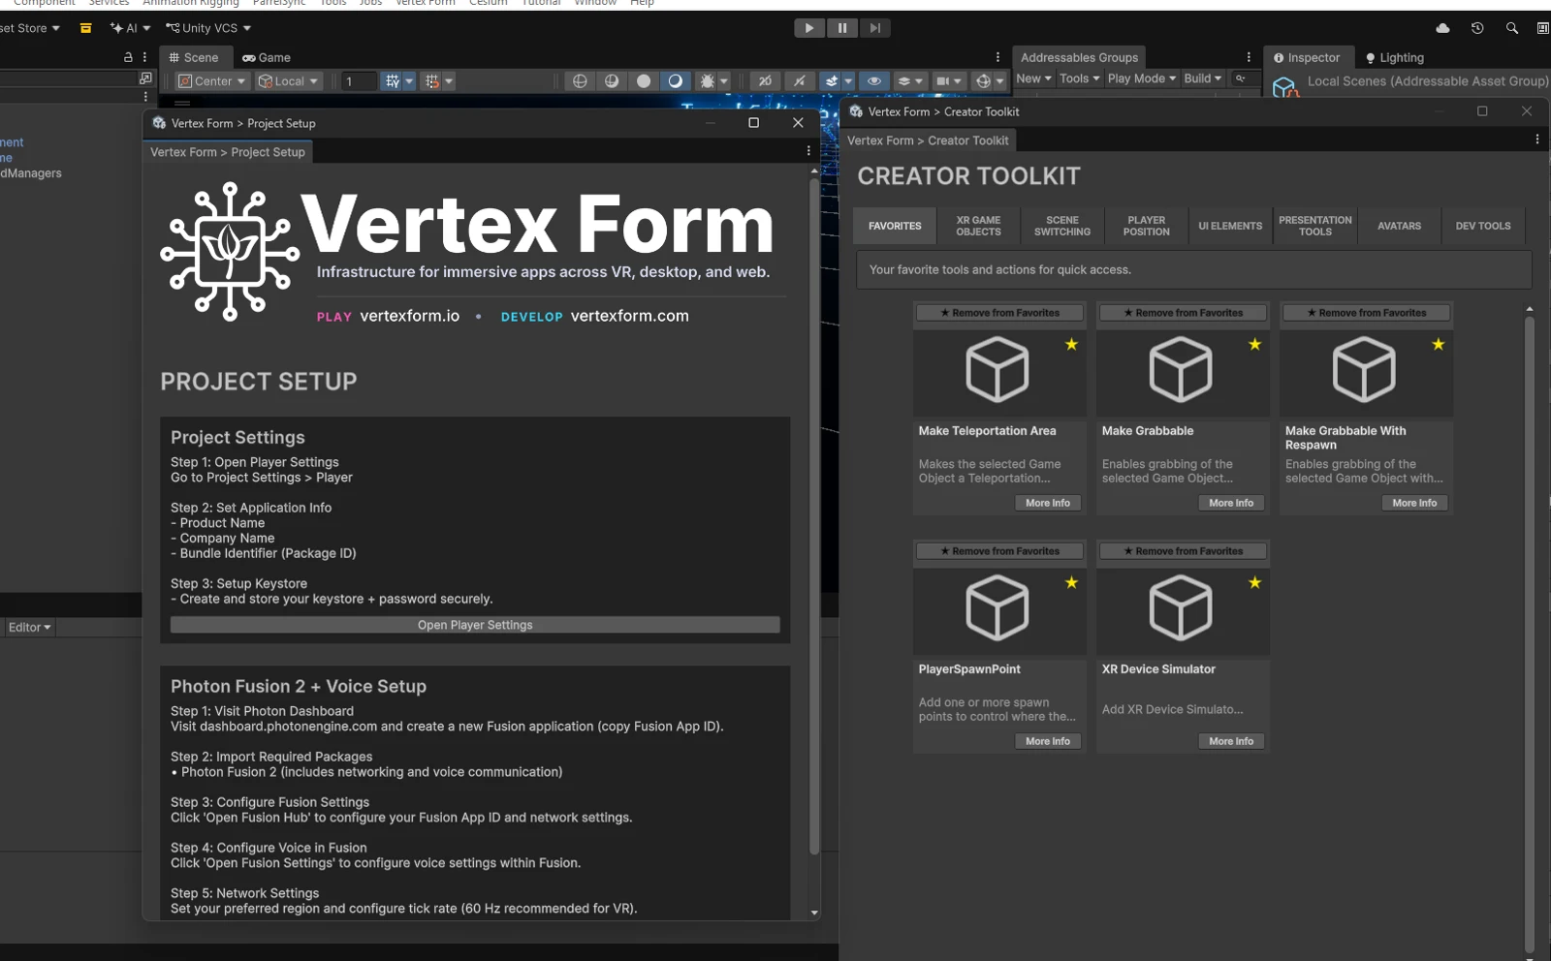
Task: Open the undo history icon
Action: (1477, 28)
